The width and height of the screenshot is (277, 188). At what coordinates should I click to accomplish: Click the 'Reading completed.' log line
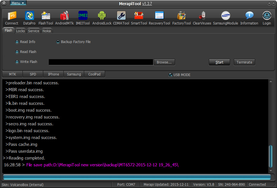pyautogui.click(x=24, y=158)
